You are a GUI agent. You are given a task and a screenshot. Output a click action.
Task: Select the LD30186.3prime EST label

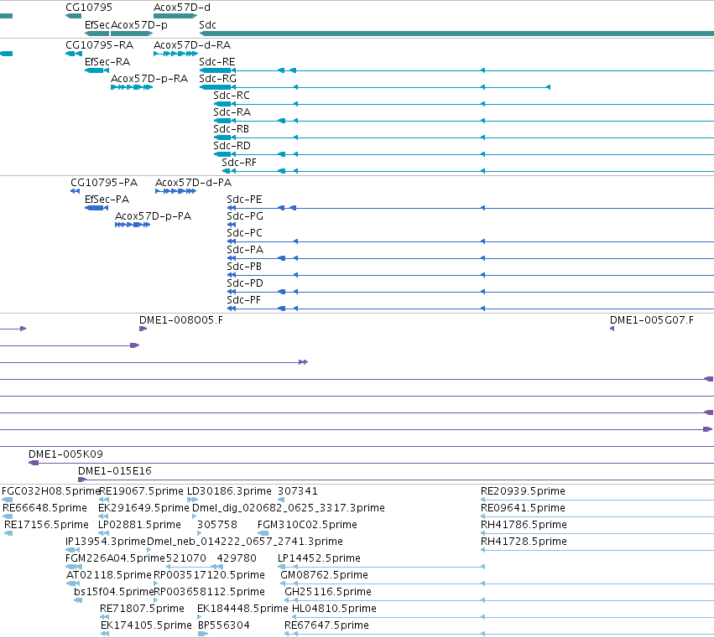coord(230,491)
